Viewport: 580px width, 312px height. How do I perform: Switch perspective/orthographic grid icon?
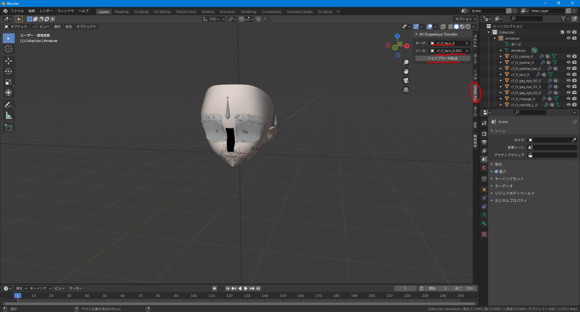pyautogui.click(x=406, y=90)
